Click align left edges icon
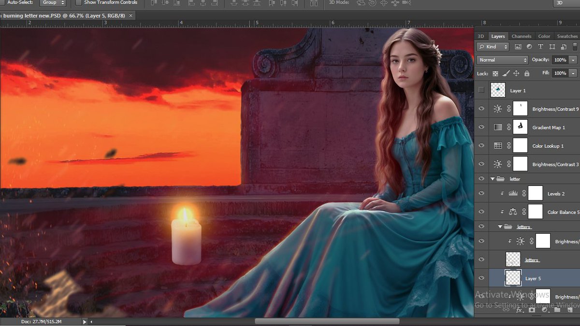Image resolution: width=580 pixels, height=326 pixels. (x=191, y=3)
